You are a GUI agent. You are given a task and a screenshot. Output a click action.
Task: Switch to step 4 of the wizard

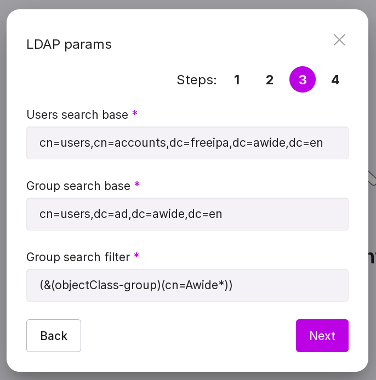pos(335,80)
